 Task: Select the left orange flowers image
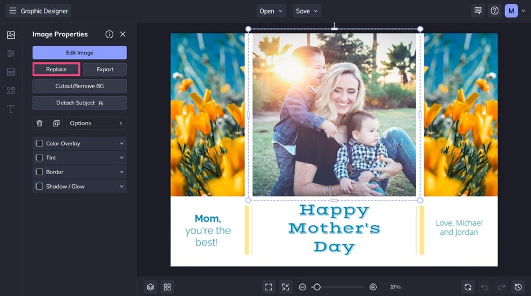[208, 115]
